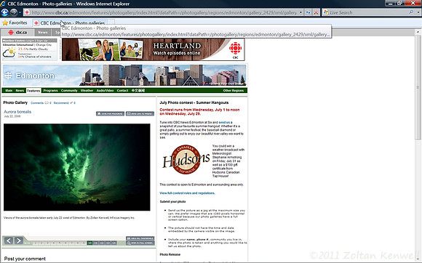Click the page vertical scrollbar thumb
The height and width of the screenshot is (263, 422).
point(418,87)
